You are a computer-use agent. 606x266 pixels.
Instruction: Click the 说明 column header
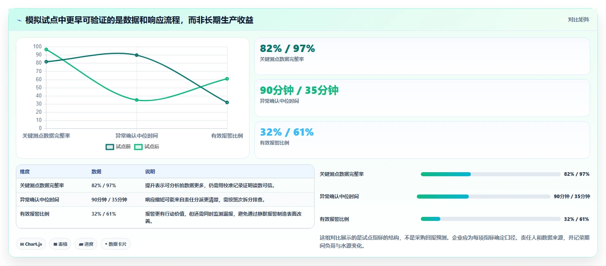tap(150, 172)
